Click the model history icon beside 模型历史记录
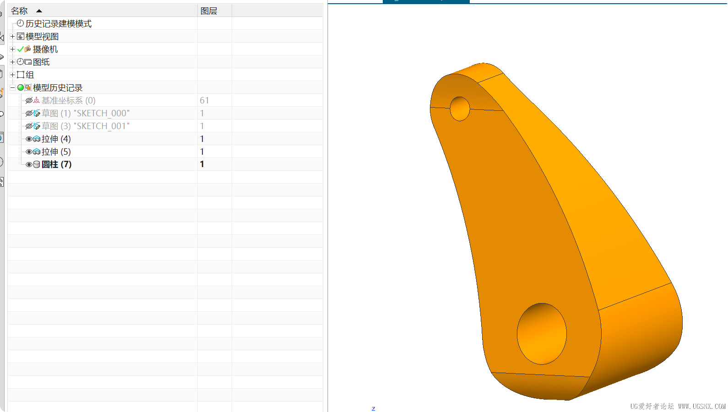This screenshot has height=412, width=728. (28, 87)
